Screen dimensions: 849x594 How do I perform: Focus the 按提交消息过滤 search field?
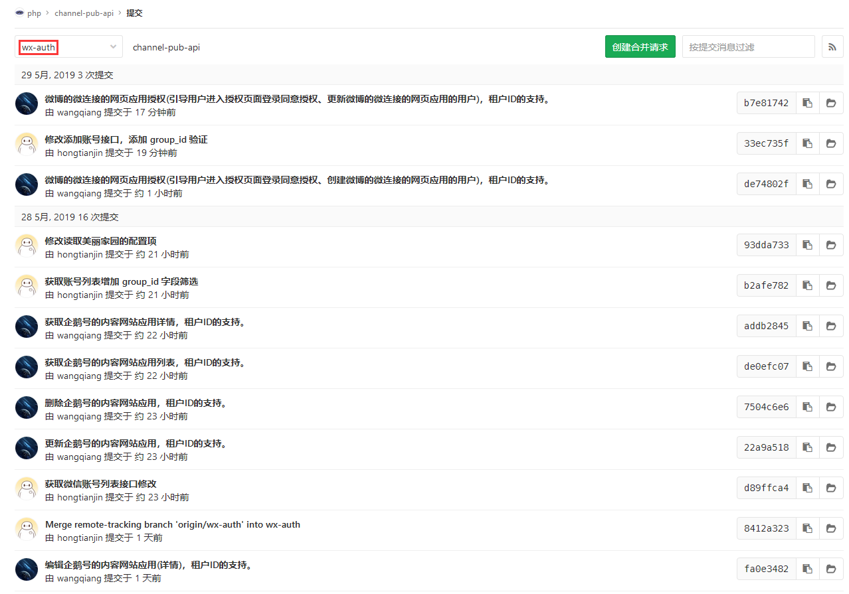click(749, 46)
